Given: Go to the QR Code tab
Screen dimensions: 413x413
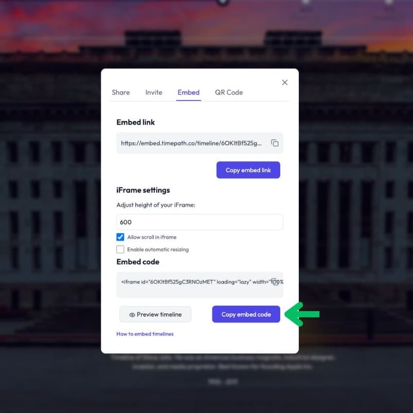Looking at the screenshot, I should tap(229, 93).
